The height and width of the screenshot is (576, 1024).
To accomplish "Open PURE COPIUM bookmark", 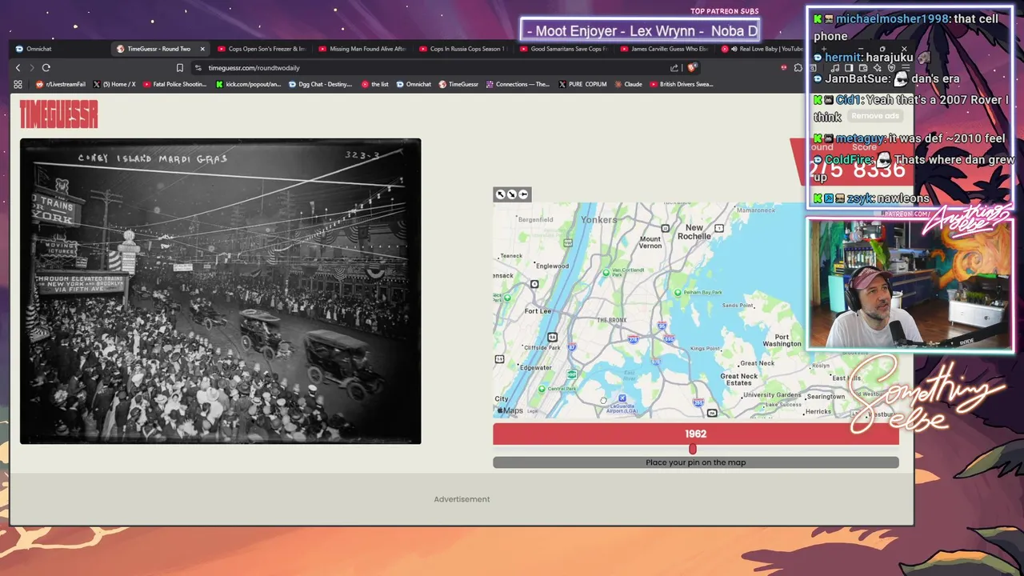I will (x=582, y=84).
